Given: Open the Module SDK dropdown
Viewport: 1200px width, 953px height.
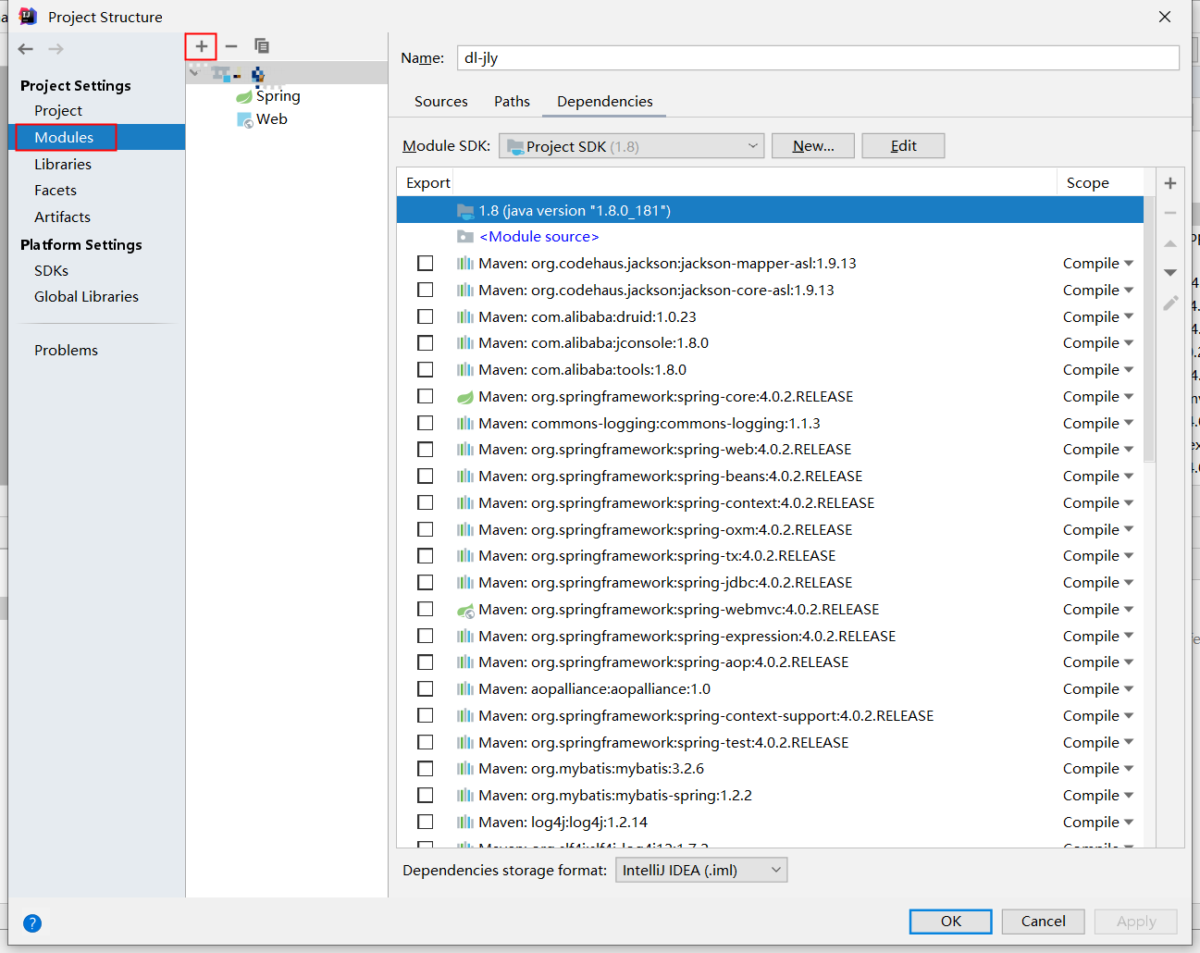Looking at the screenshot, I should [631, 146].
